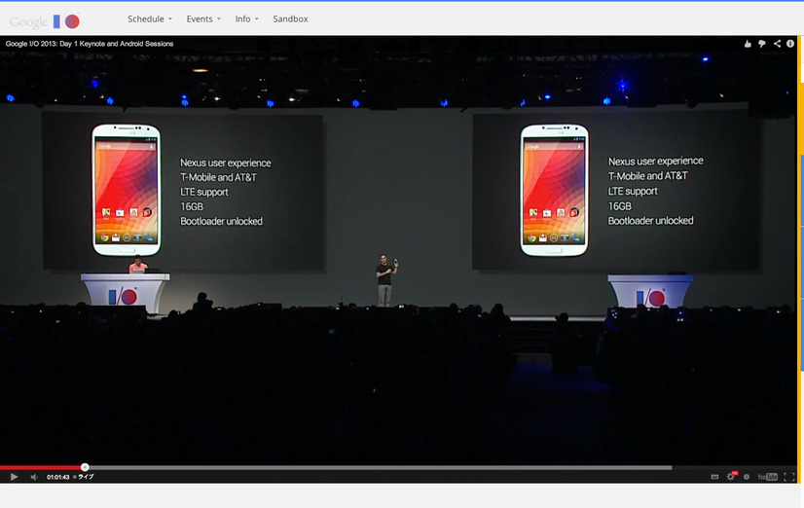Like the video with thumbs up icon

[748, 44]
